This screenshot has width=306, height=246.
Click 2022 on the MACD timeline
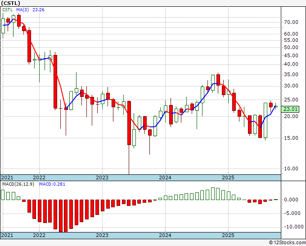(39, 235)
